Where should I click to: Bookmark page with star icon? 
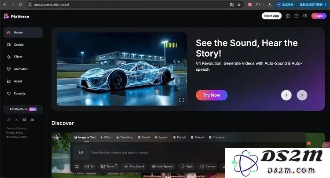tap(239, 4)
